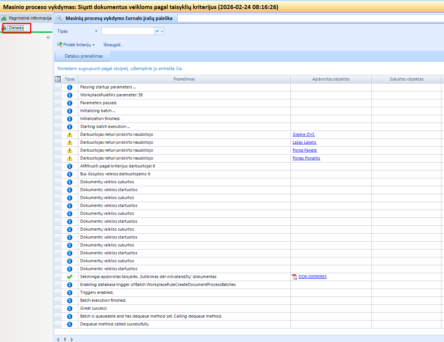Click info icon for 'Great success!' row
Image resolution: width=444 pixels, height=342 pixels.
(x=69, y=309)
